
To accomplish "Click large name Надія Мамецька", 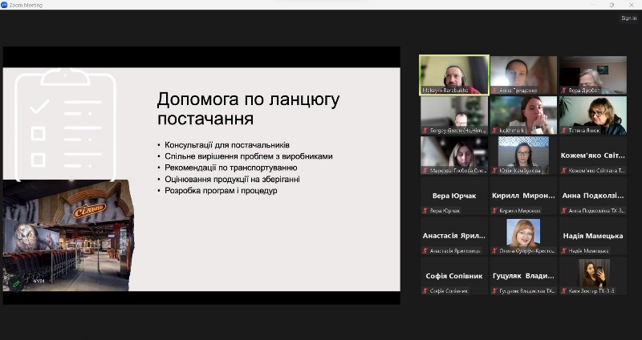I will [x=593, y=236].
